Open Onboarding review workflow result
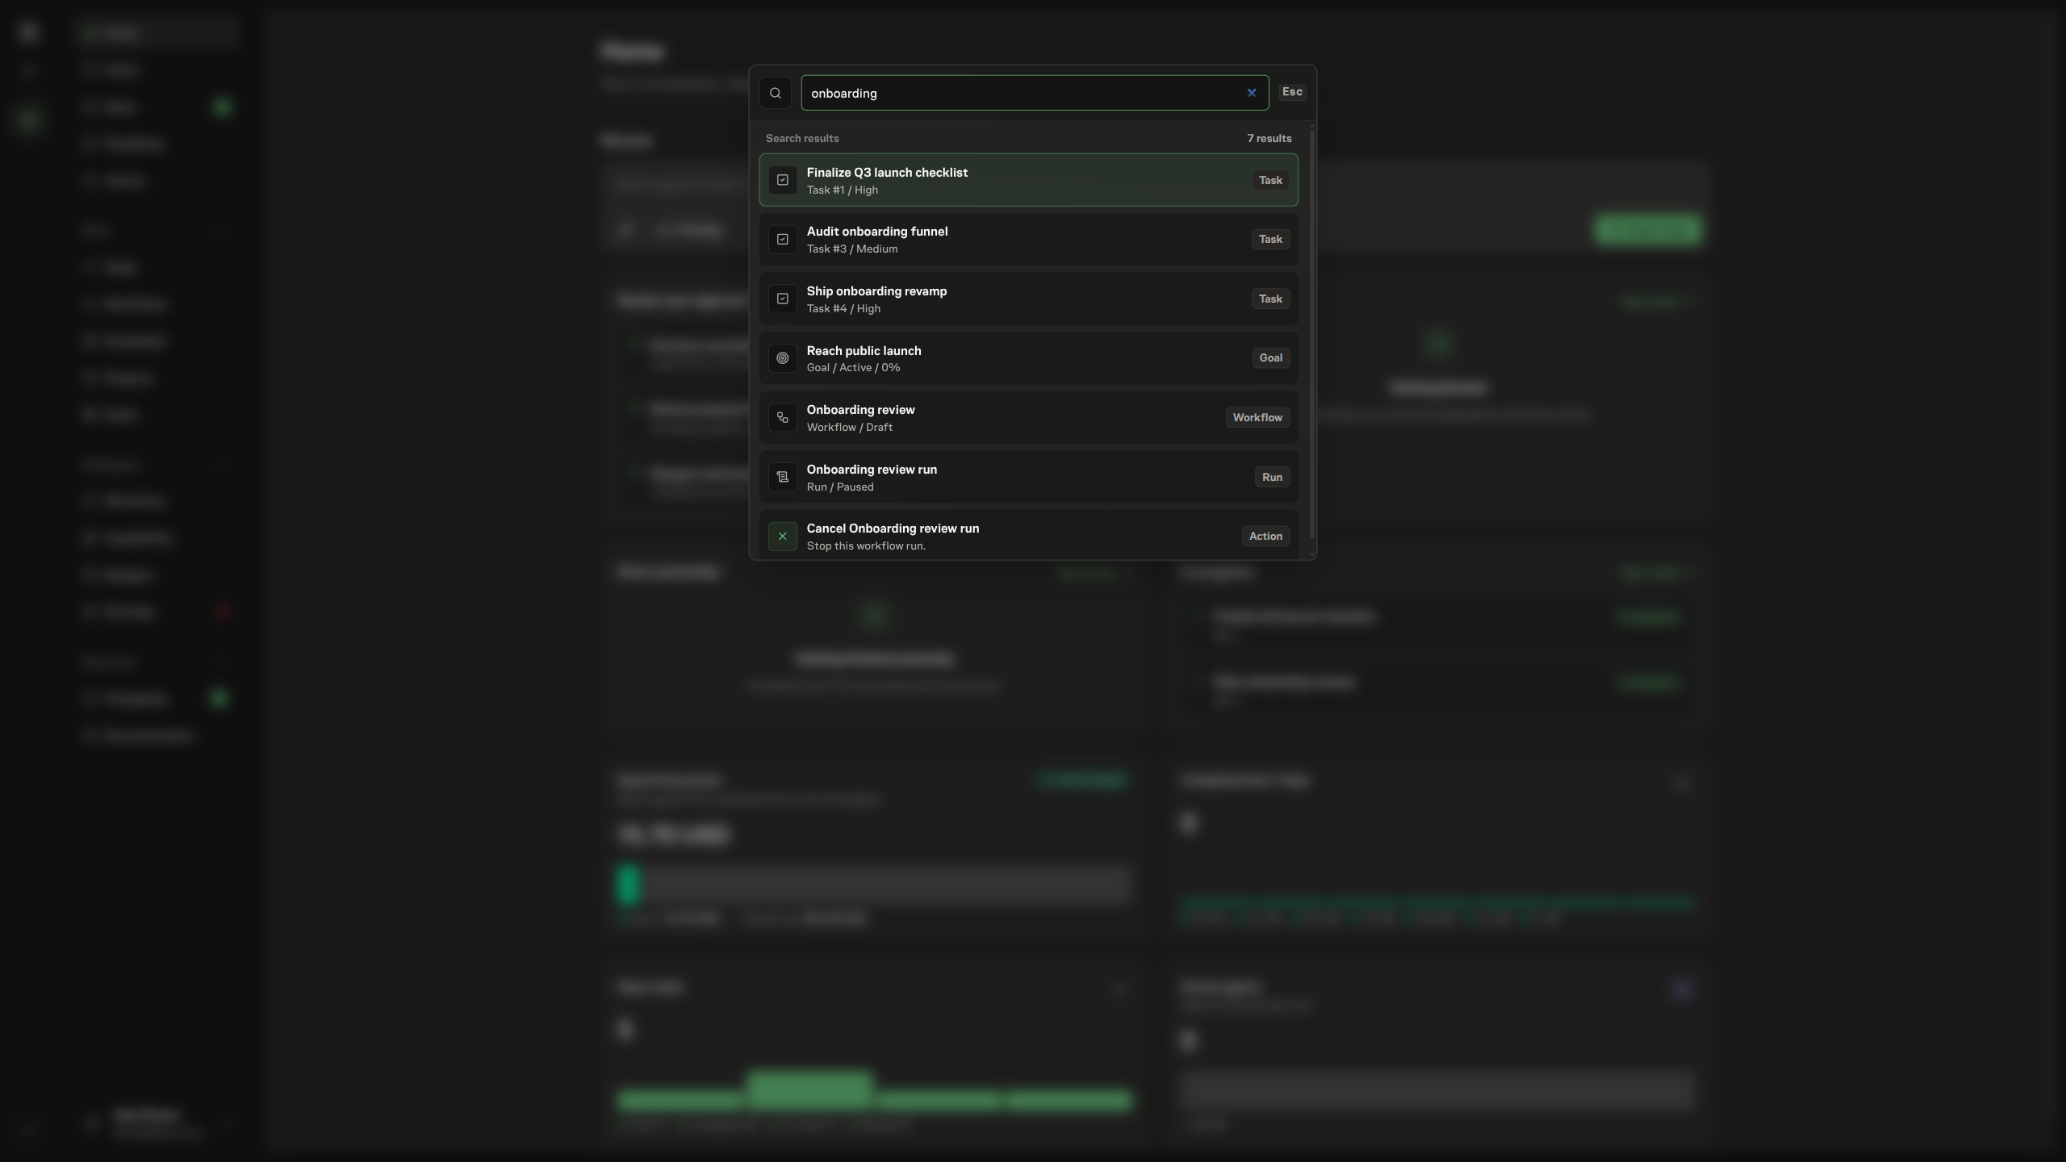The width and height of the screenshot is (2066, 1162). [x=1028, y=418]
